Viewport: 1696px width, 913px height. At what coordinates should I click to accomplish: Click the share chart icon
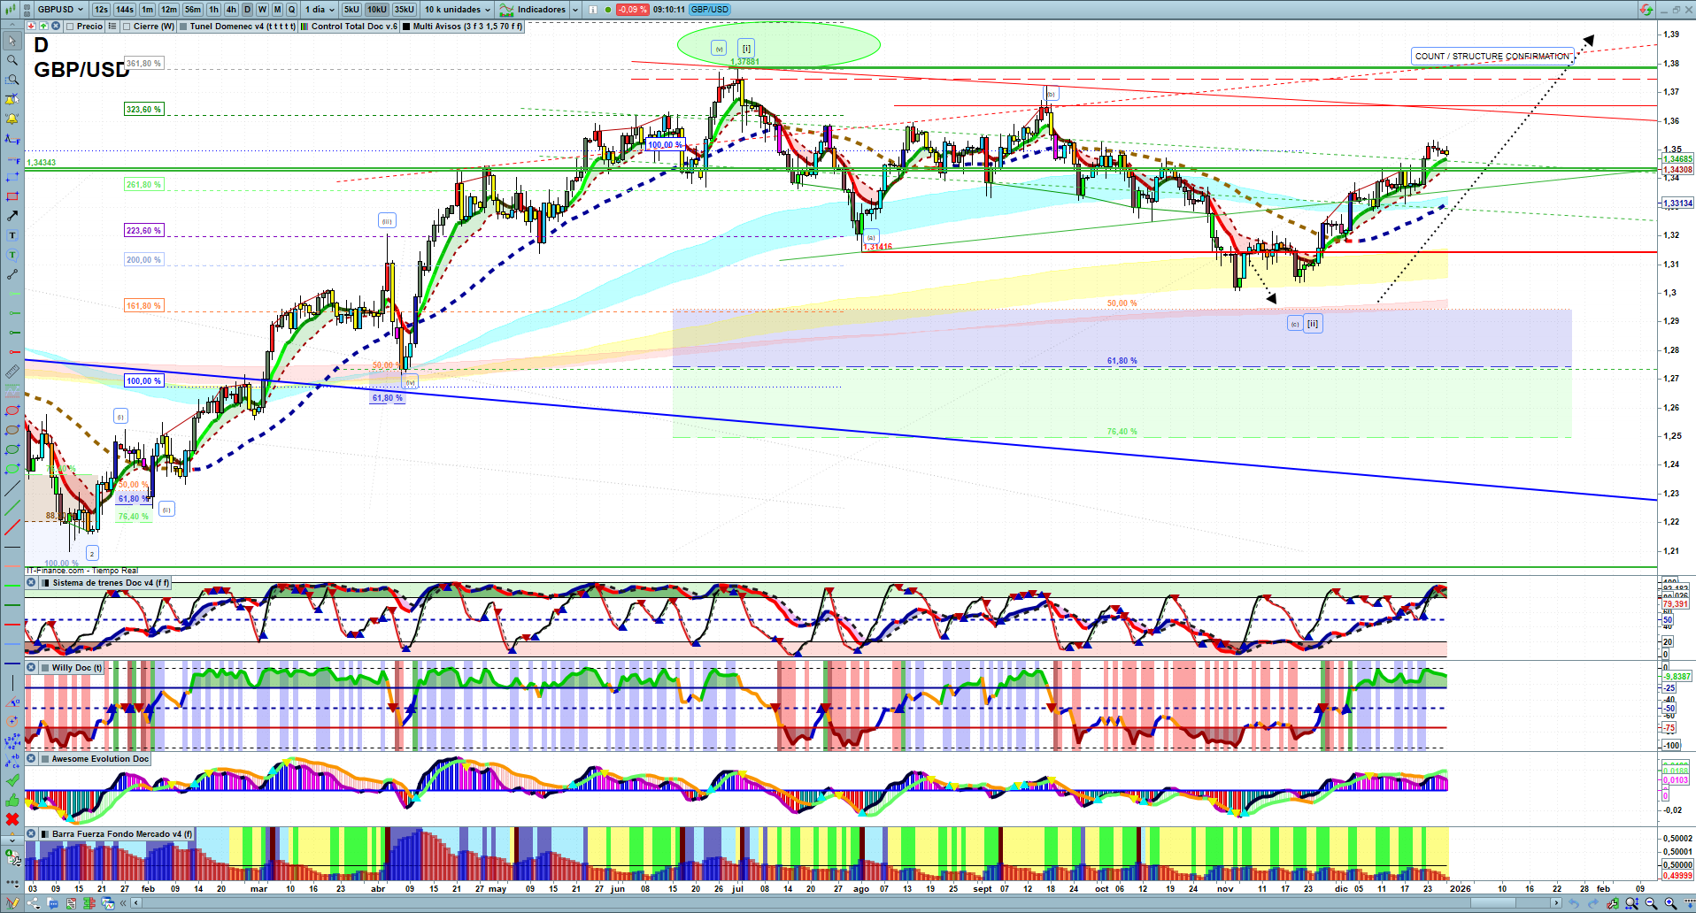(x=33, y=903)
